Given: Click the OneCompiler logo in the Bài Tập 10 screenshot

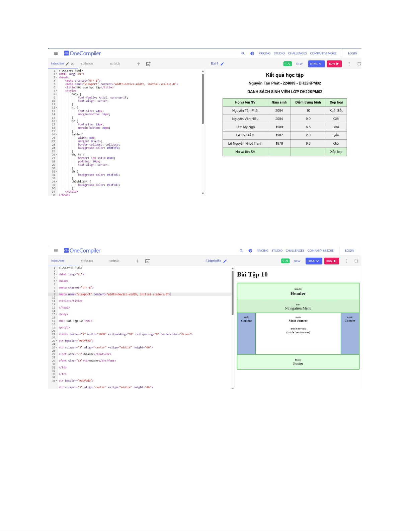Looking at the screenshot, I should [82, 251].
